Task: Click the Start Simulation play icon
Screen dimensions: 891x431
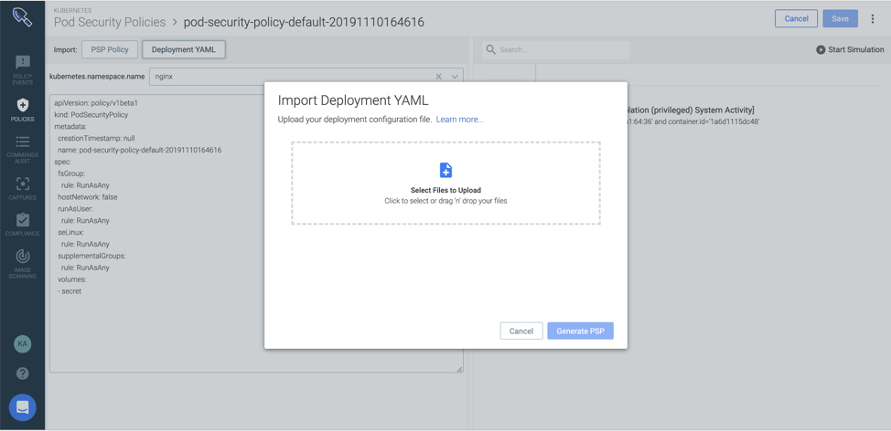Action: [x=821, y=50]
